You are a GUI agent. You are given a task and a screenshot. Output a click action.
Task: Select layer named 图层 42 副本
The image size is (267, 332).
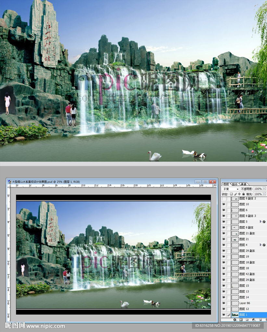(x=247, y=274)
